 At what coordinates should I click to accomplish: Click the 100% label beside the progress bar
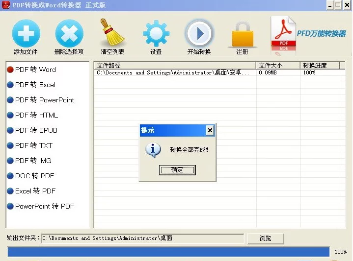[341, 252]
